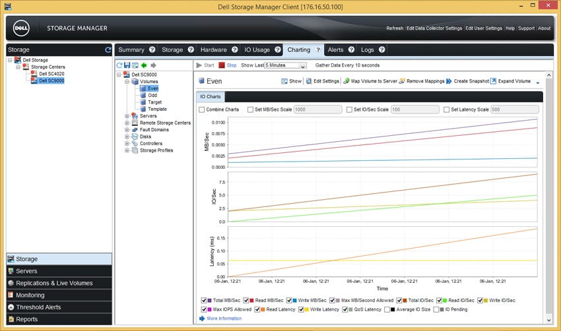Screen dimensions: 561x331
Task: Click the orange Read Latency color swatch
Action: pos(263,309)
